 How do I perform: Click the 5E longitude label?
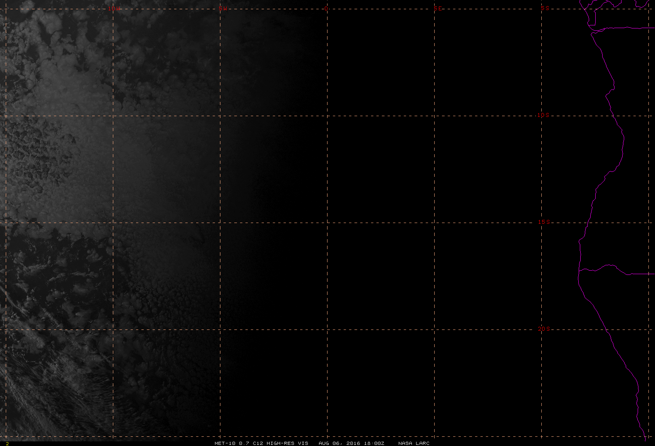[438, 8]
